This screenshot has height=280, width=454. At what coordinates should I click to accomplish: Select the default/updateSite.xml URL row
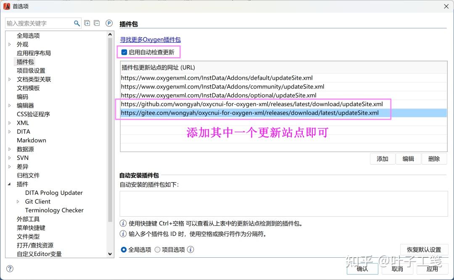tap(283, 78)
